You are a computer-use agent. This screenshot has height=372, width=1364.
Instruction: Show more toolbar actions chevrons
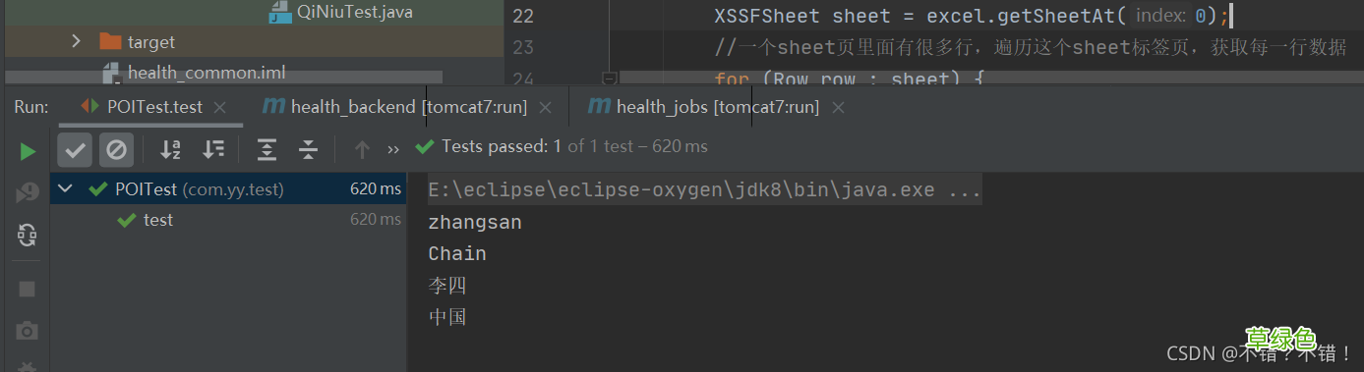pyautogui.click(x=393, y=149)
